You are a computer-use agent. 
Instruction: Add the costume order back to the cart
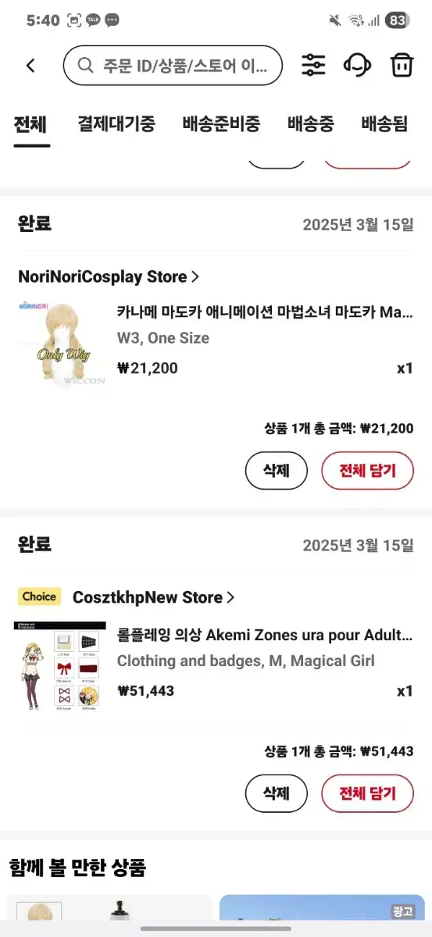[x=367, y=793]
